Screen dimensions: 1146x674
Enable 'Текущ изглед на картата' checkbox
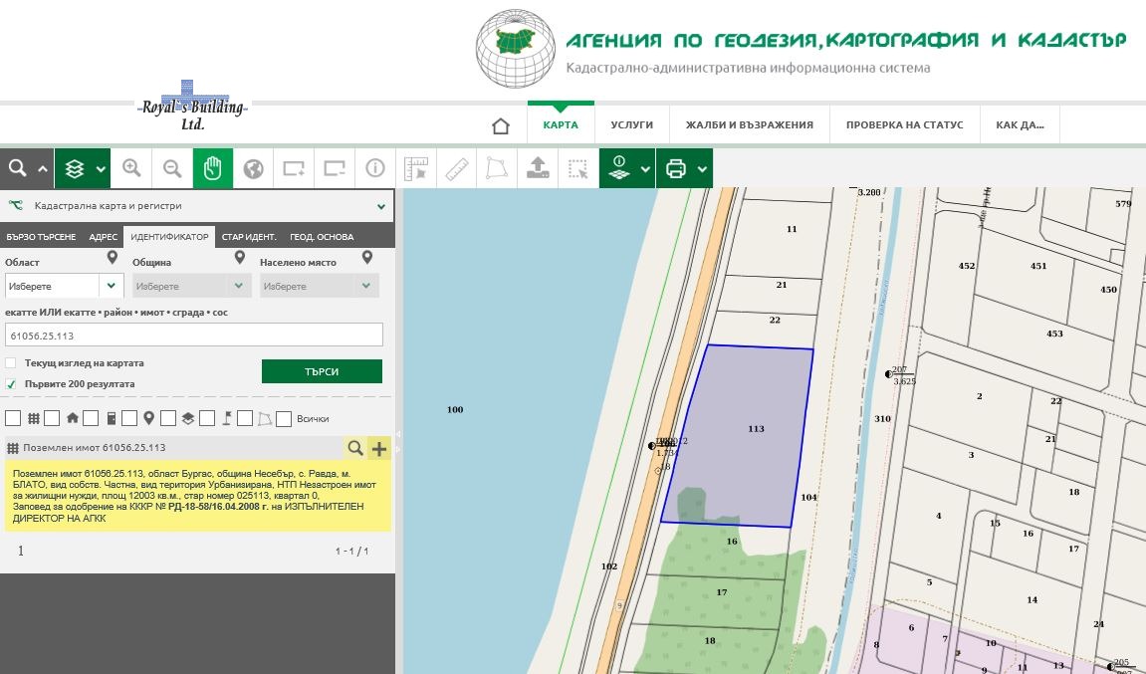coord(11,363)
